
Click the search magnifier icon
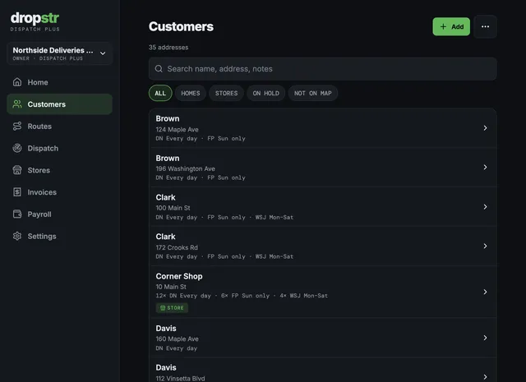(x=159, y=69)
